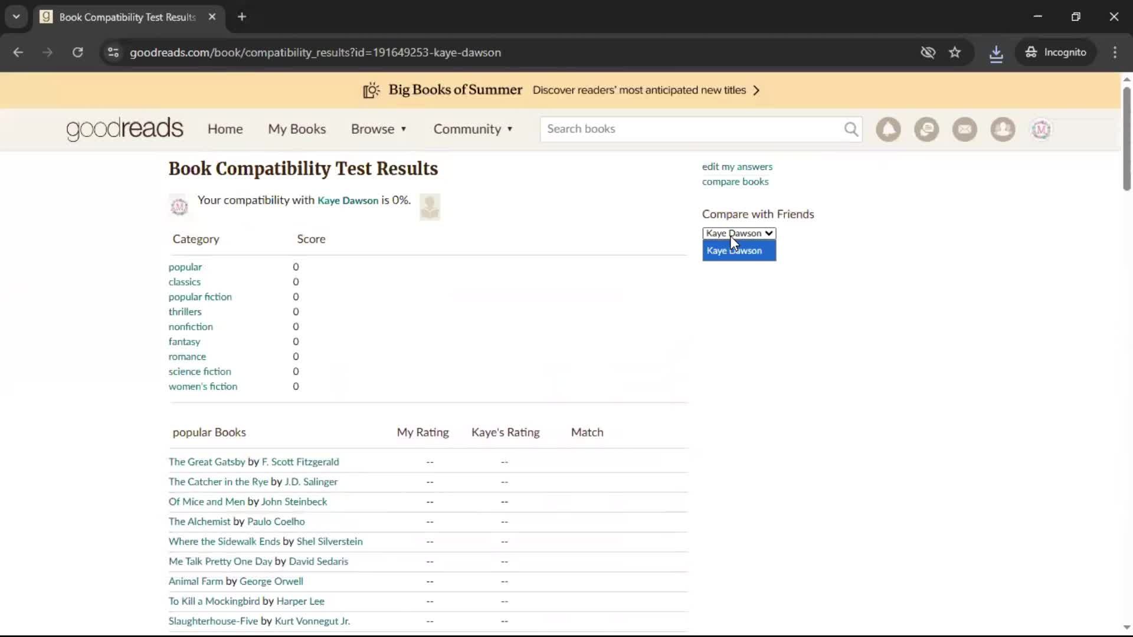View site information icon in address bar
Image resolution: width=1133 pixels, height=637 pixels.
(113, 52)
